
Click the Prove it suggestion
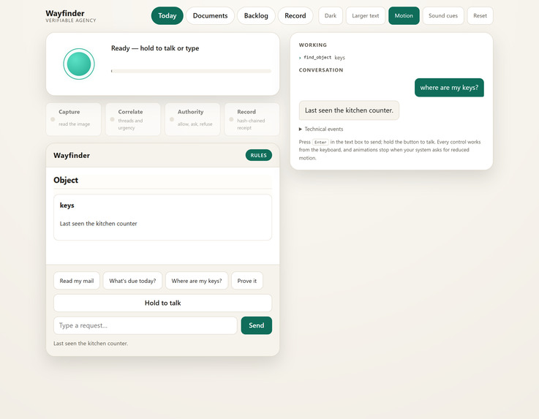point(246,281)
